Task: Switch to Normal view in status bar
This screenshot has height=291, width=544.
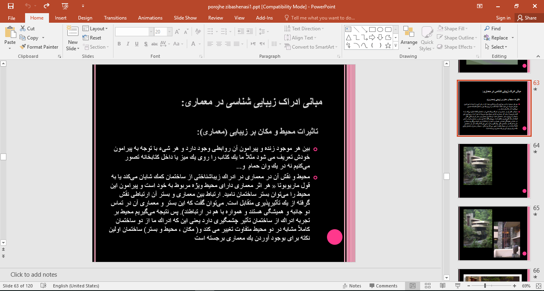Action: [413, 286]
